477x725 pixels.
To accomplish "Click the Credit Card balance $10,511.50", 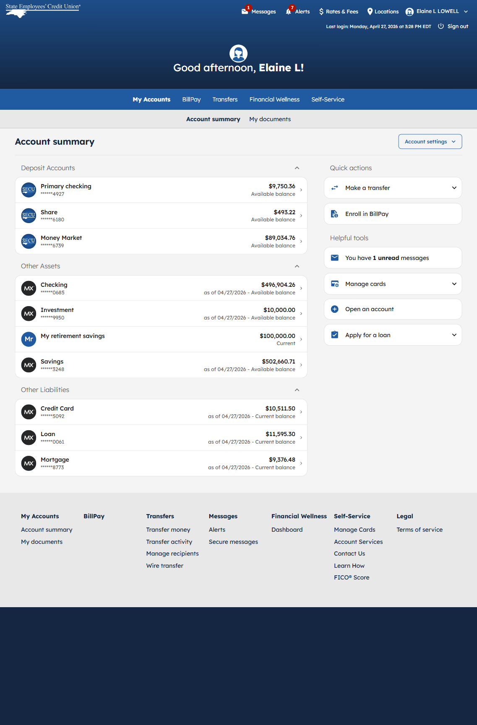I will (x=280, y=408).
